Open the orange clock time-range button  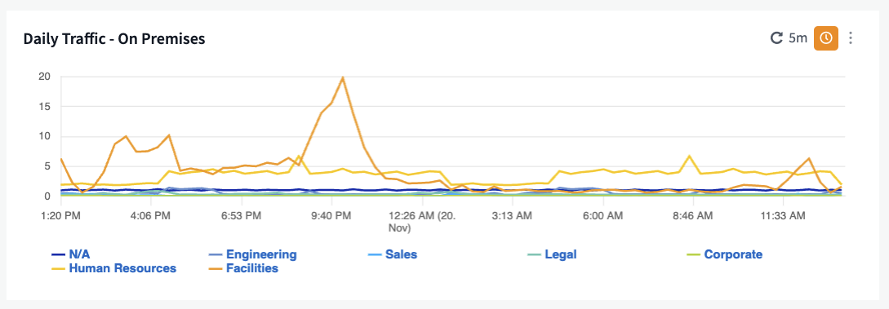click(x=826, y=38)
